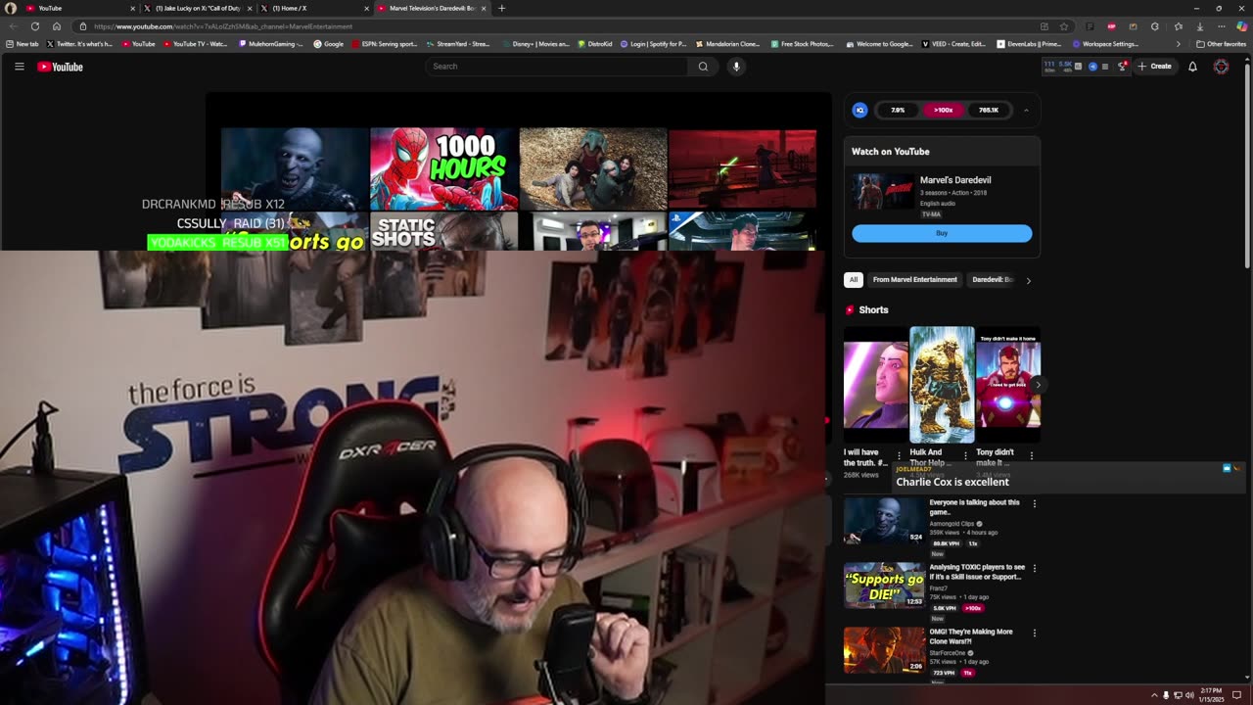
Task: Open ElevenLabs bookmark
Action: coord(1029,44)
